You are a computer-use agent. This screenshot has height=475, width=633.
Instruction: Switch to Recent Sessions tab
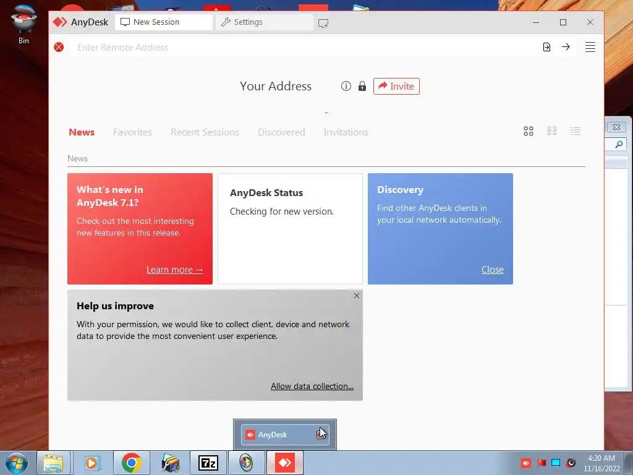pyautogui.click(x=205, y=132)
